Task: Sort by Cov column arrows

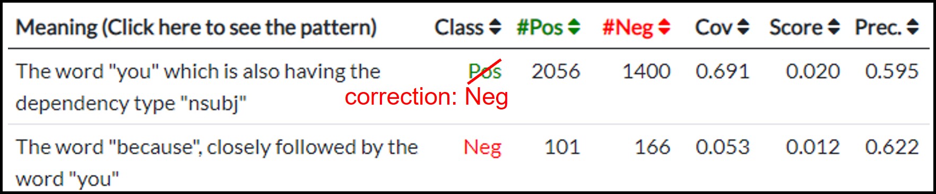Action: pyautogui.click(x=743, y=27)
